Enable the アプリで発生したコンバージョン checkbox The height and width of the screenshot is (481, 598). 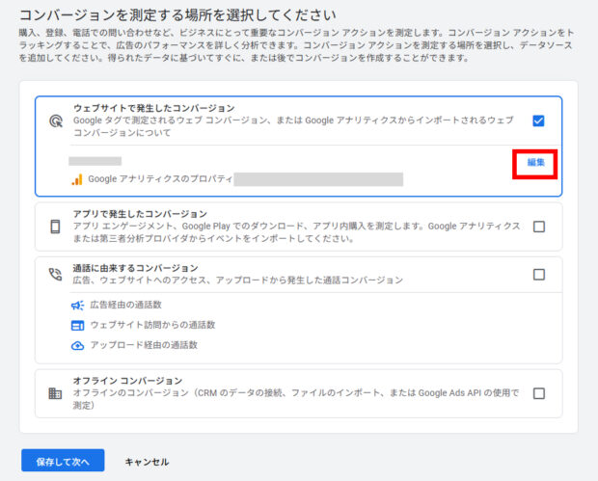pyautogui.click(x=538, y=227)
